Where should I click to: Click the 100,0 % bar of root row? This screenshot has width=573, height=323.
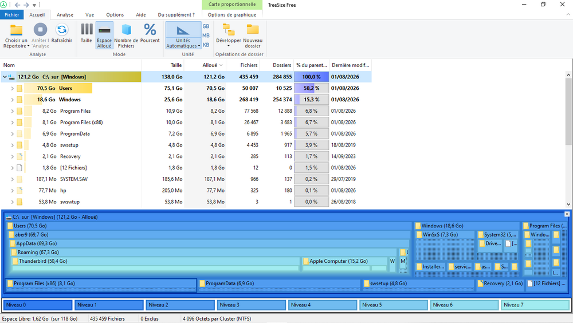(x=311, y=77)
